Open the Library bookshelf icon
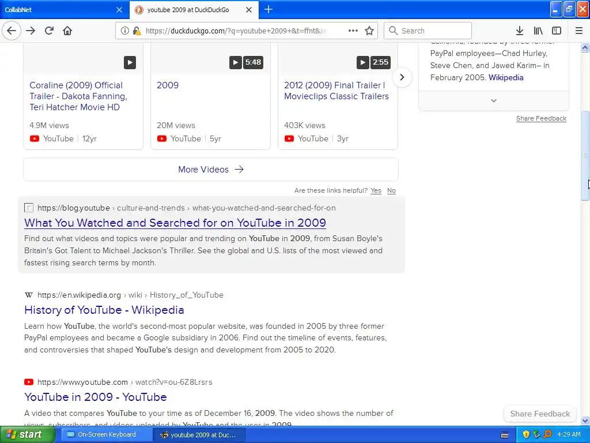This screenshot has height=443, width=590. pyautogui.click(x=538, y=31)
